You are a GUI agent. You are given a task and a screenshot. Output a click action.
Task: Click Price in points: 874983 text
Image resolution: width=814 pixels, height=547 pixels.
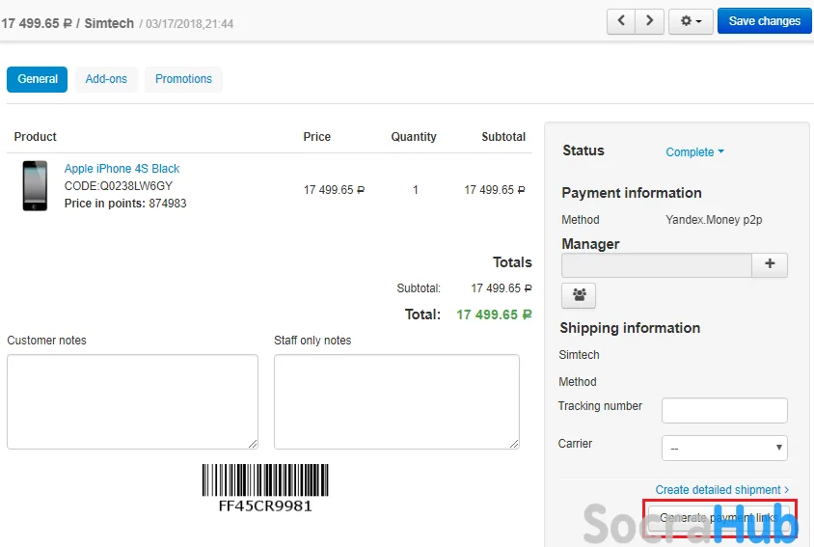(125, 204)
